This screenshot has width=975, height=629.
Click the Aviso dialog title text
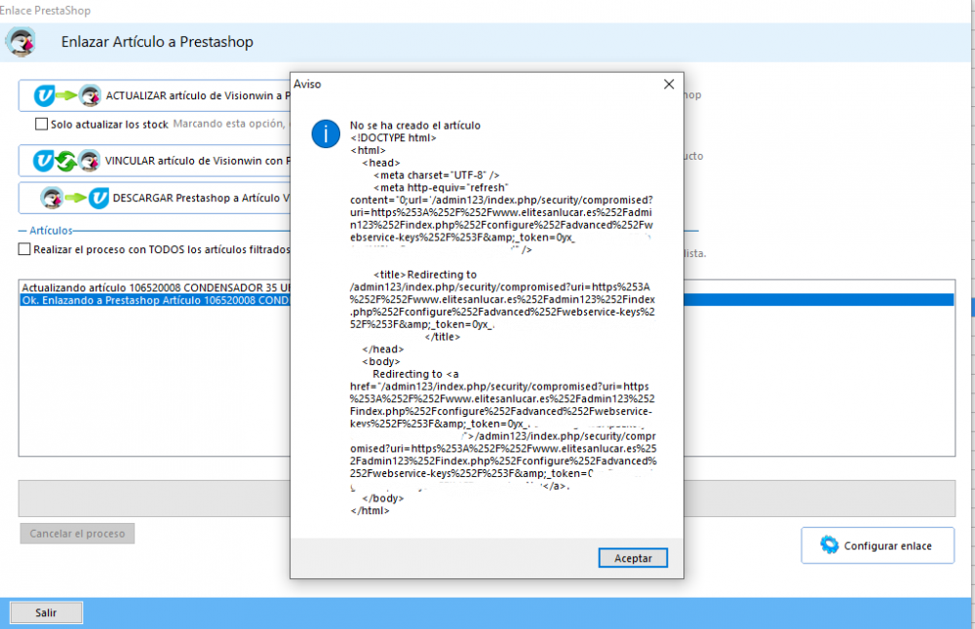(307, 84)
